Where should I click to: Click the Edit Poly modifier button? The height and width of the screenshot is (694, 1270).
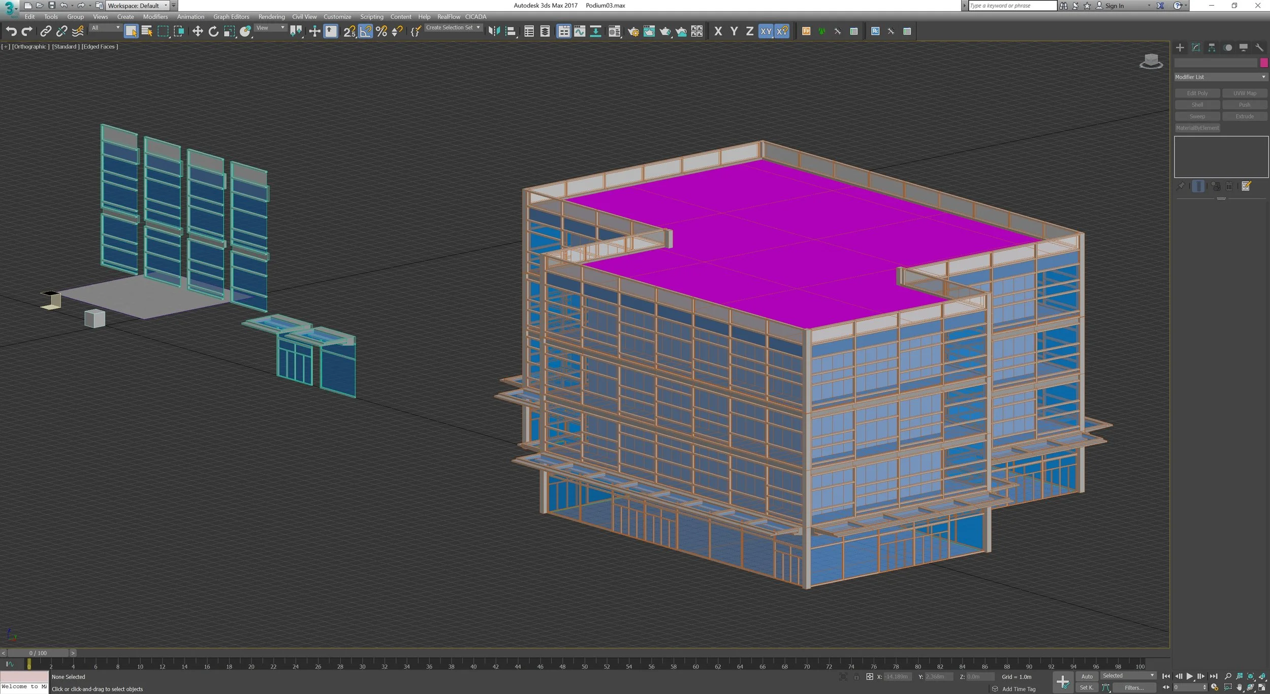1197,93
